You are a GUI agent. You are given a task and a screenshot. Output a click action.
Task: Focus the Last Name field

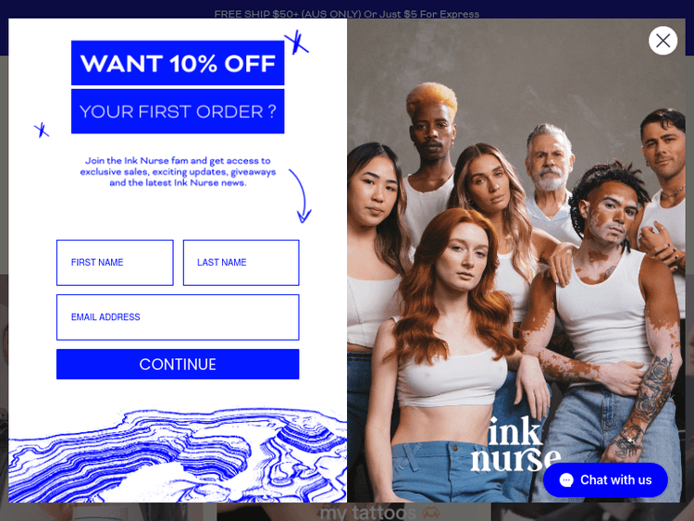(242, 263)
